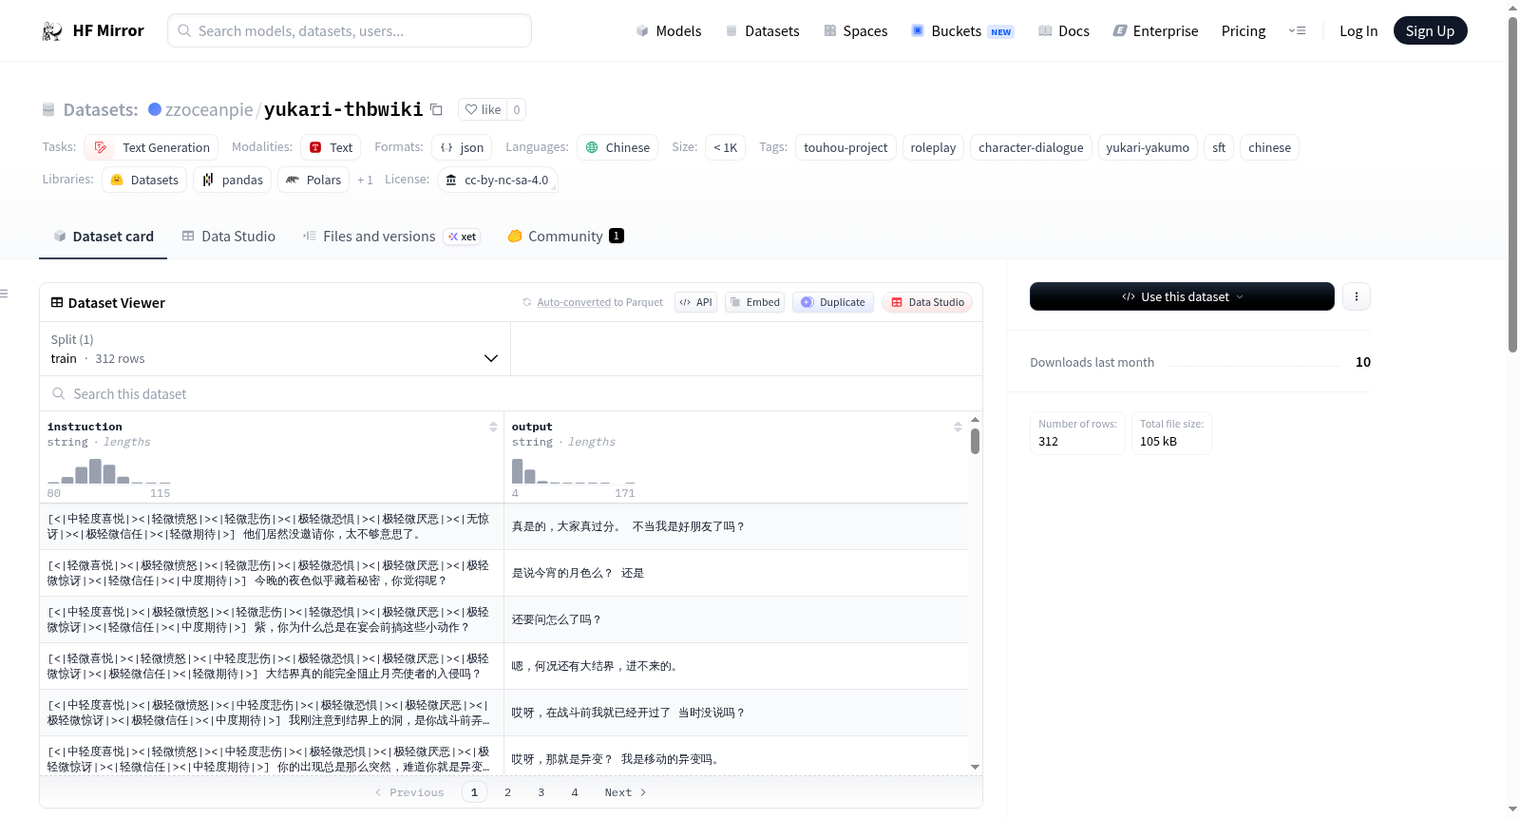The height and width of the screenshot is (818, 1520).
Task: Open the Community tab
Action: 565,237
